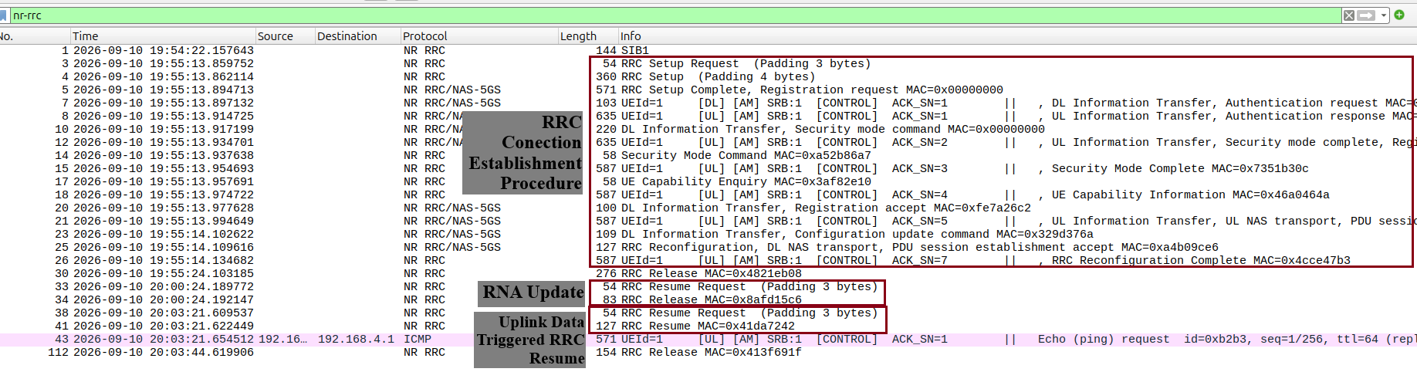Select the Configuration update command packet

pos(708,235)
